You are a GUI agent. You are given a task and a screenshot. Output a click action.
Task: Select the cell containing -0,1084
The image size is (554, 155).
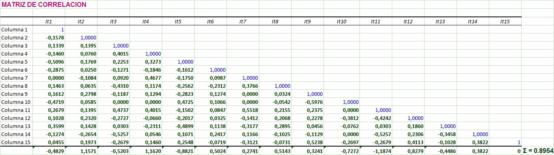81,78
